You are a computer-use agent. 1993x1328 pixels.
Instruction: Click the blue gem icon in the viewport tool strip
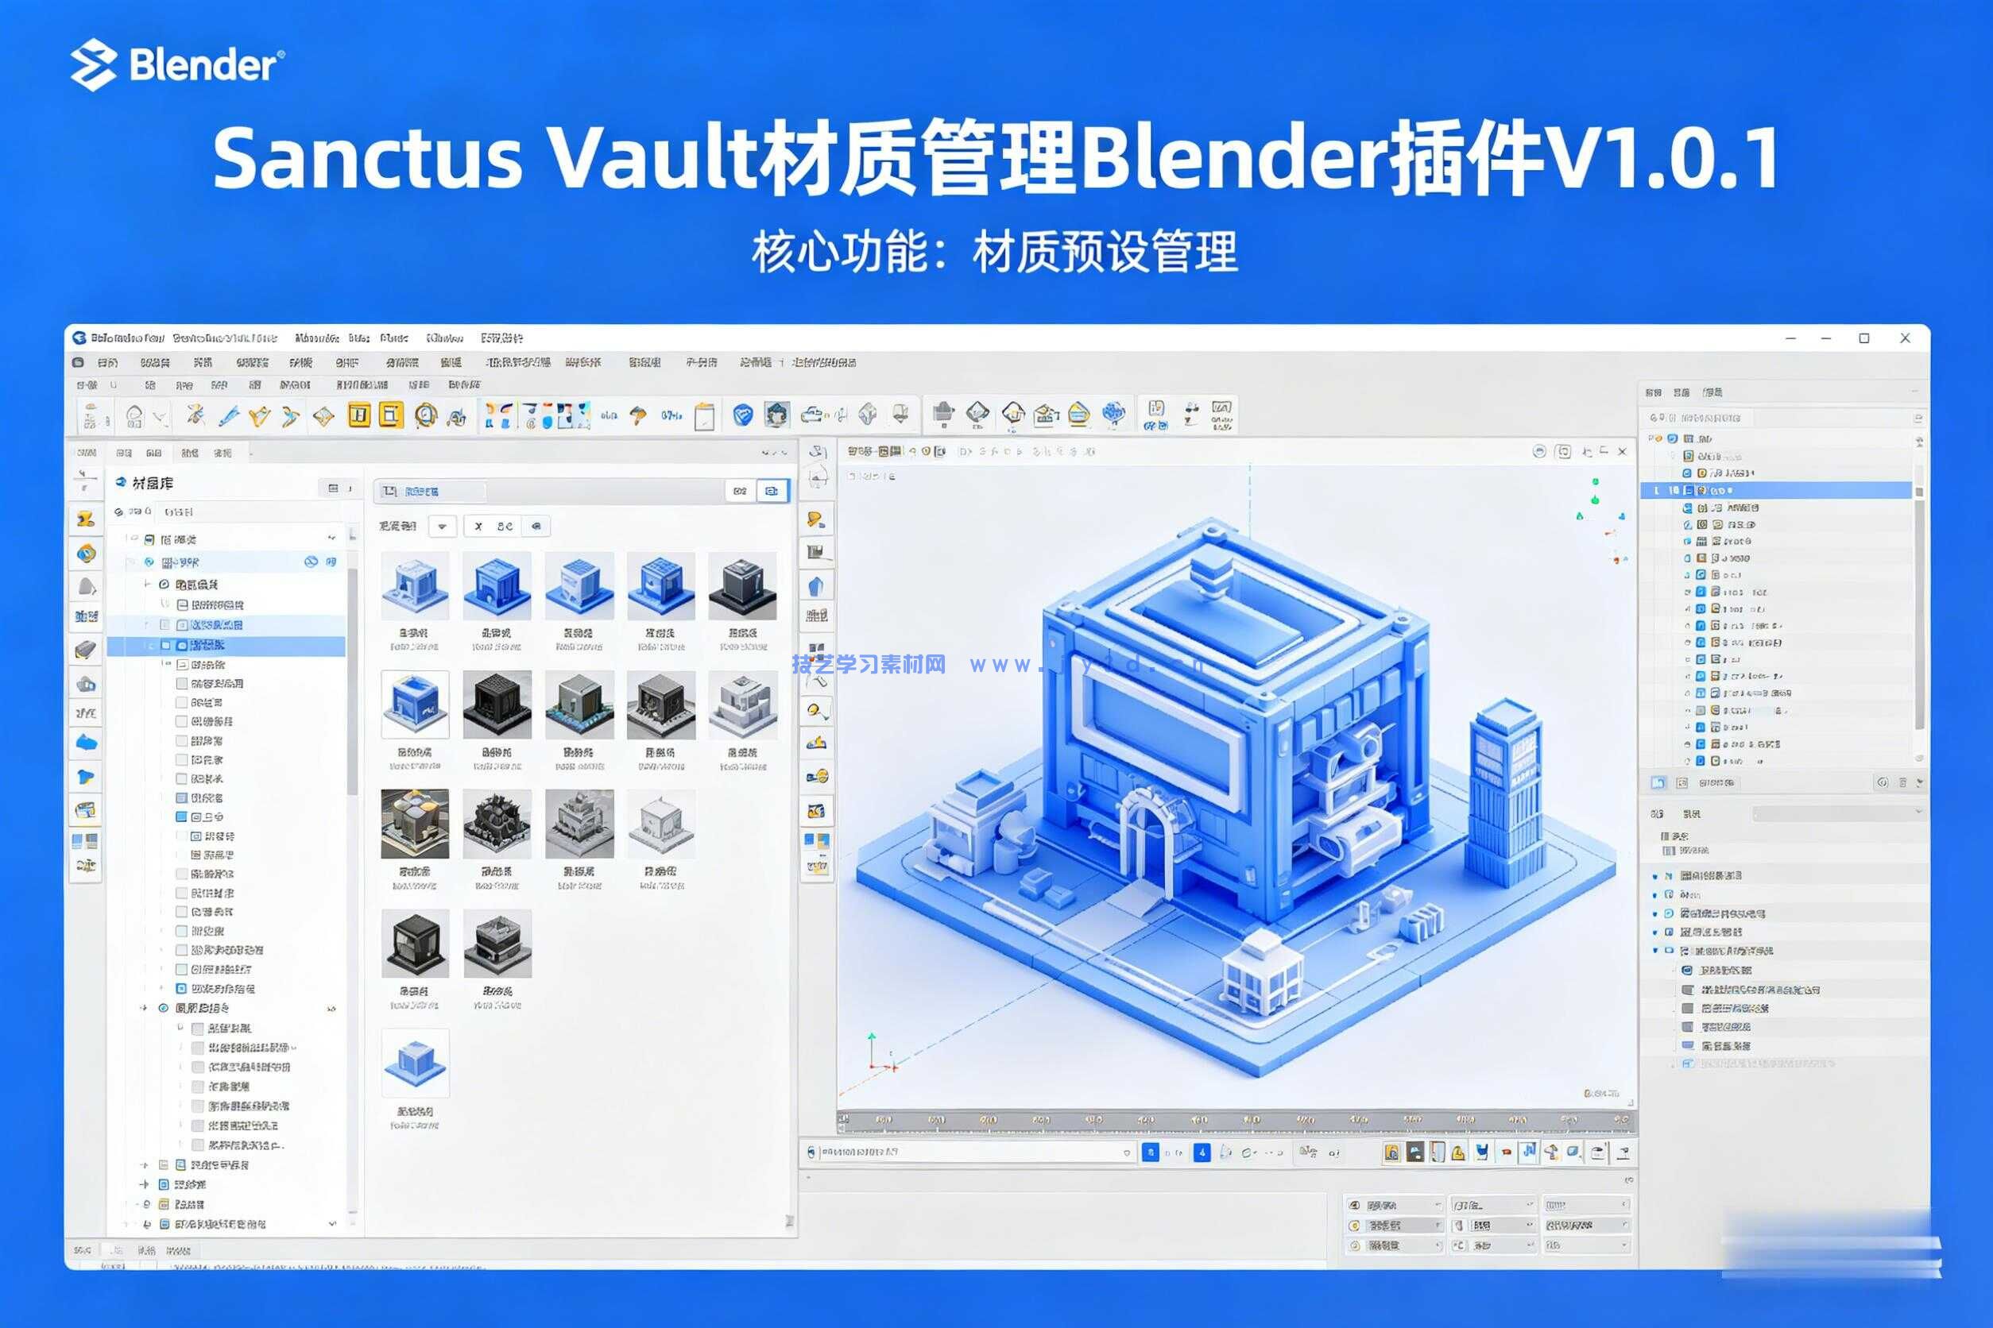click(816, 586)
